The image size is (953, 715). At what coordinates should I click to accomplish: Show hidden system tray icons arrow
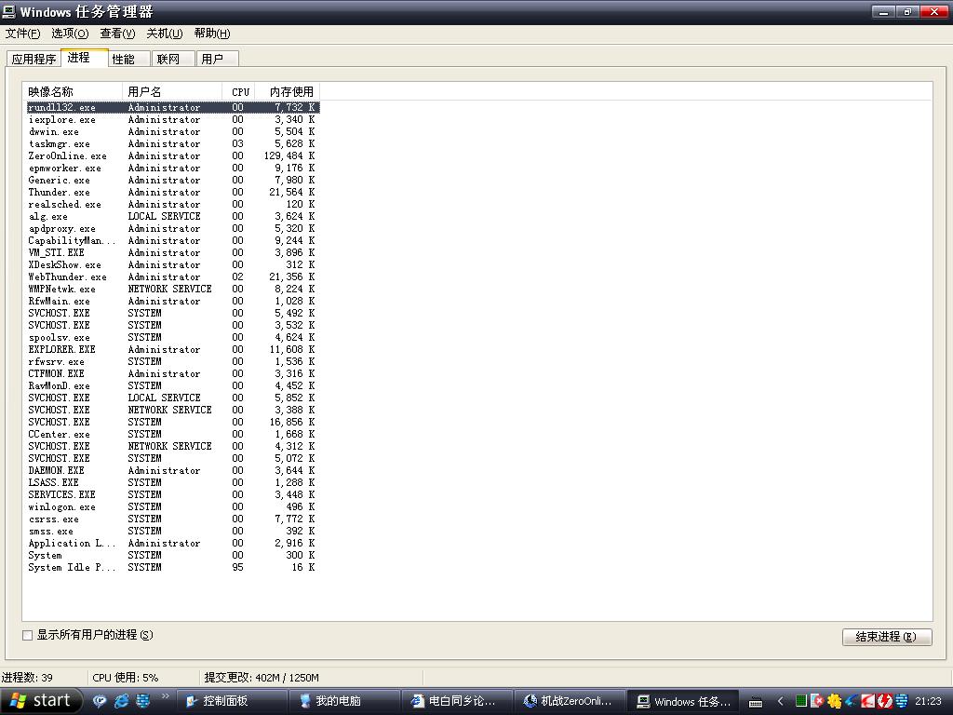[780, 701]
